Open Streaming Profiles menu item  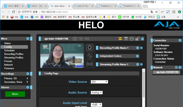(14, 58)
